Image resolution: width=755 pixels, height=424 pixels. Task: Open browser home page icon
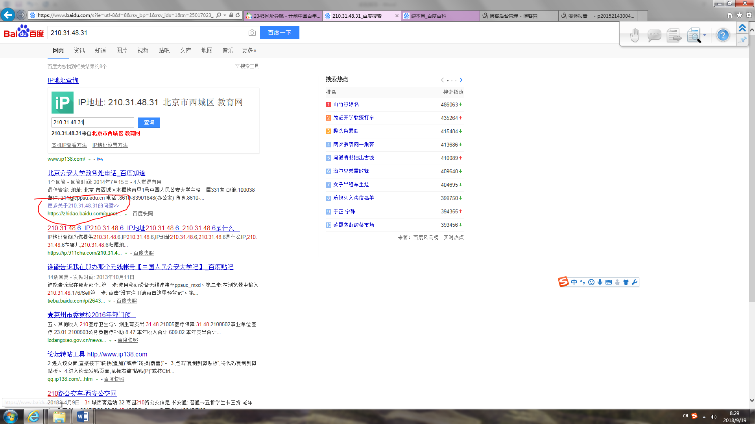click(x=730, y=15)
